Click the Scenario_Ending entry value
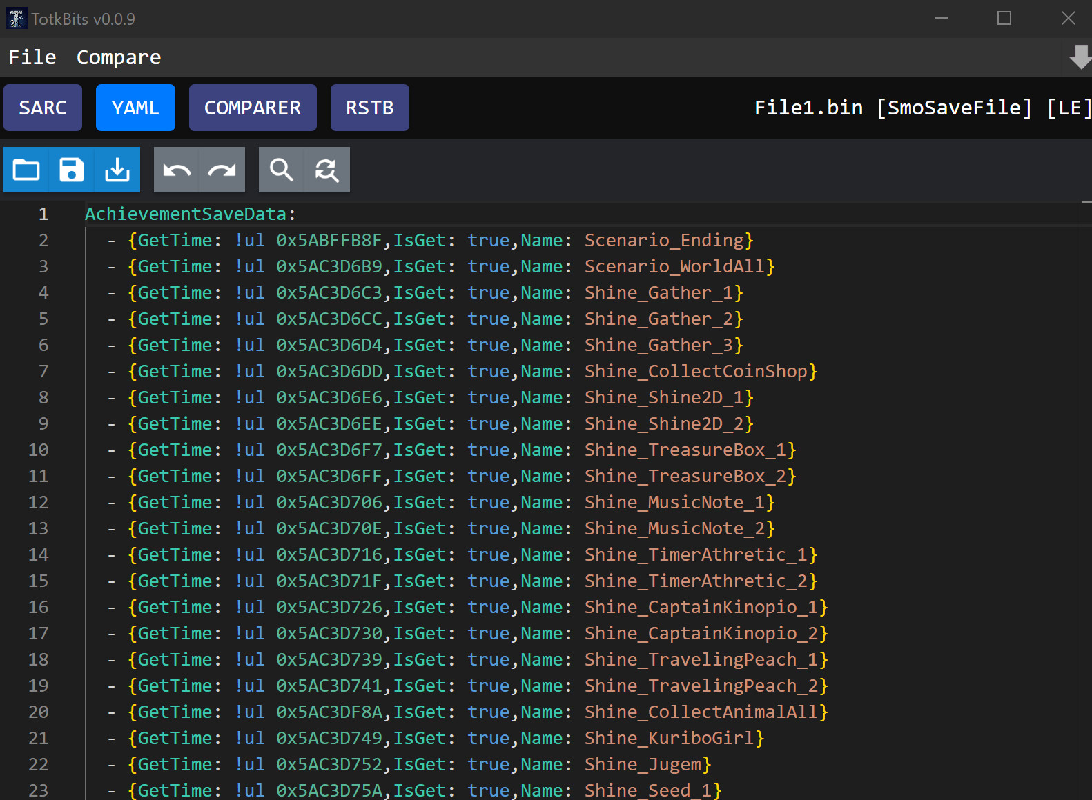Viewport: 1092px width, 800px height. point(664,241)
